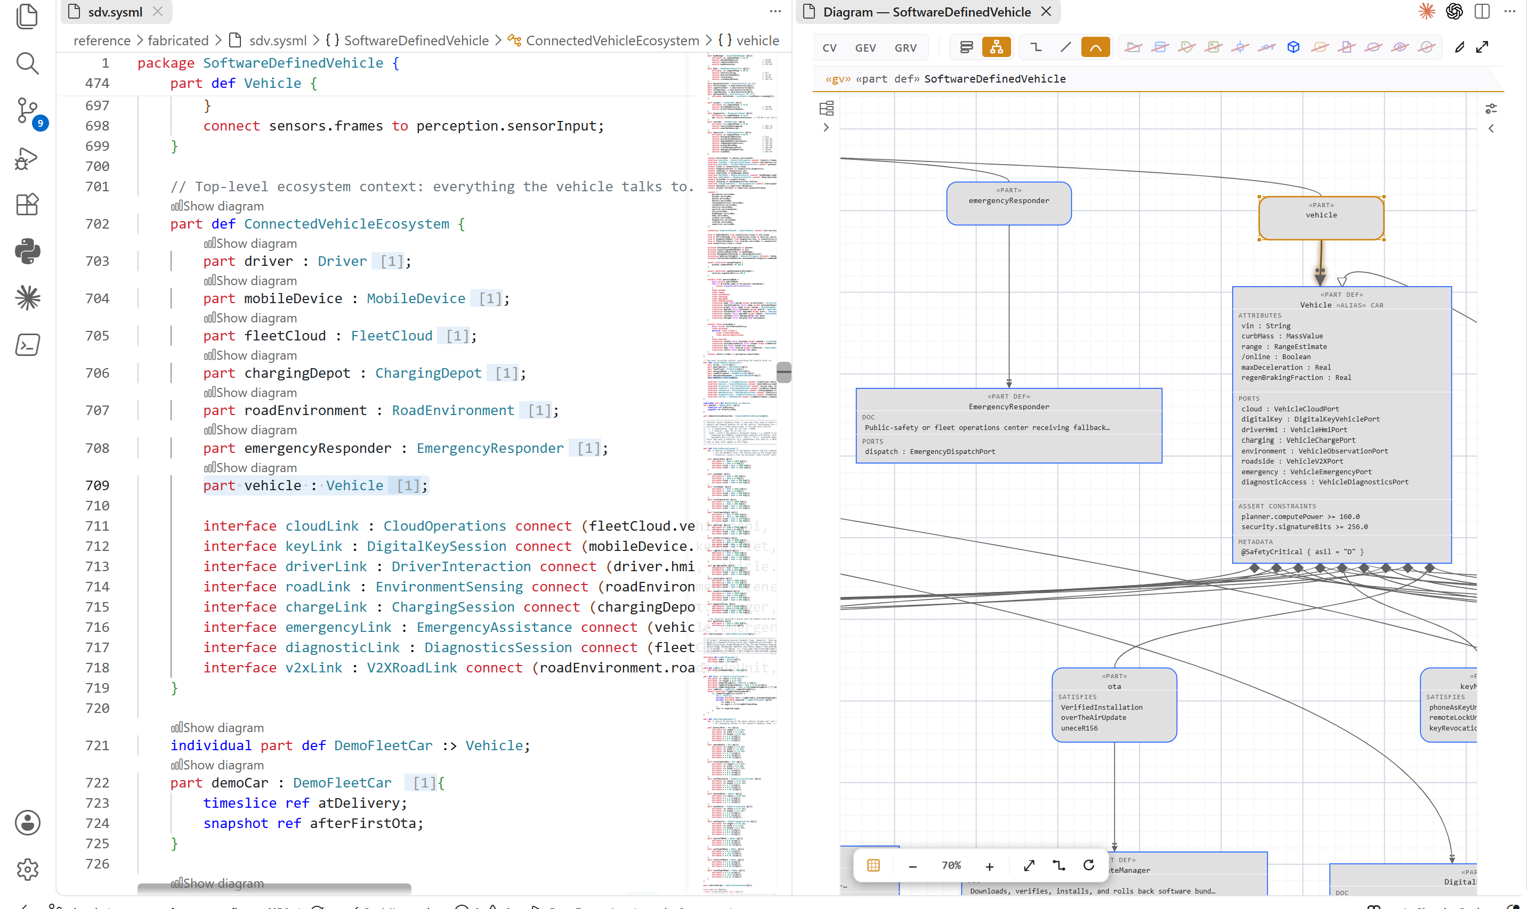Select curved edge routing
This screenshot has height=909, width=1528.
point(1095,47)
